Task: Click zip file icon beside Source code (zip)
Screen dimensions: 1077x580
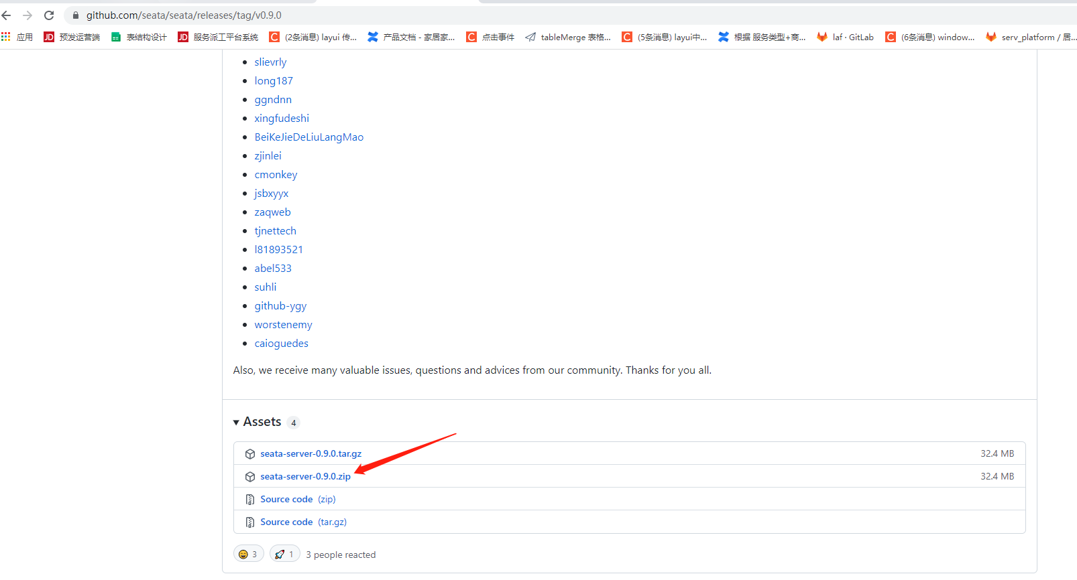Action: coord(250,500)
